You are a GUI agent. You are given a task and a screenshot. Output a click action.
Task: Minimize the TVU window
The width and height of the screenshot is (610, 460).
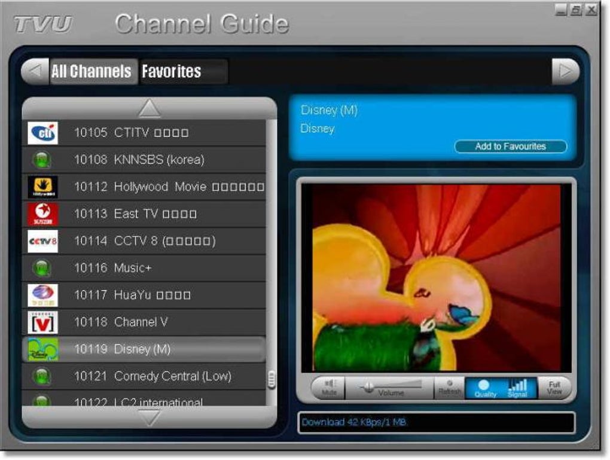(560, 10)
